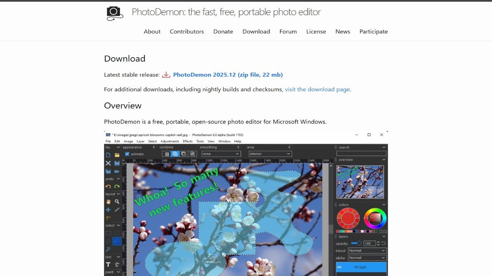Select the basic Text T tool
Screen dimensions: 492x276
coord(108,264)
